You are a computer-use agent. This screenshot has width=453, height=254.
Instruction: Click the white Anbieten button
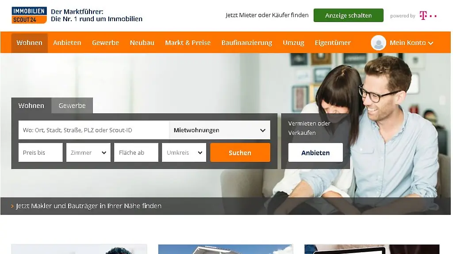[x=315, y=153]
